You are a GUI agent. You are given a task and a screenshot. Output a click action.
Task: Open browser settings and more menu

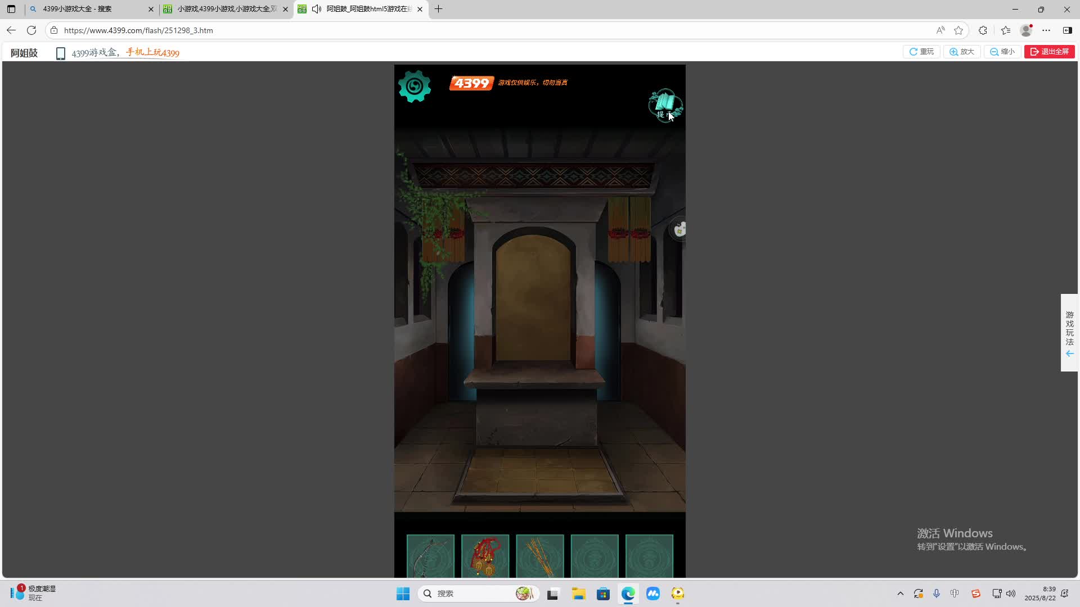pyautogui.click(x=1046, y=30)
